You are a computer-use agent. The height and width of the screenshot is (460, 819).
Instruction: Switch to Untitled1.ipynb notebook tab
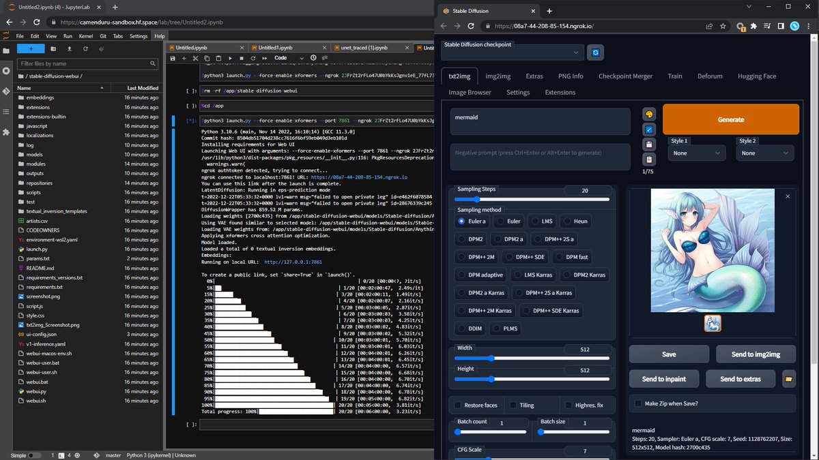click(289, 48)
